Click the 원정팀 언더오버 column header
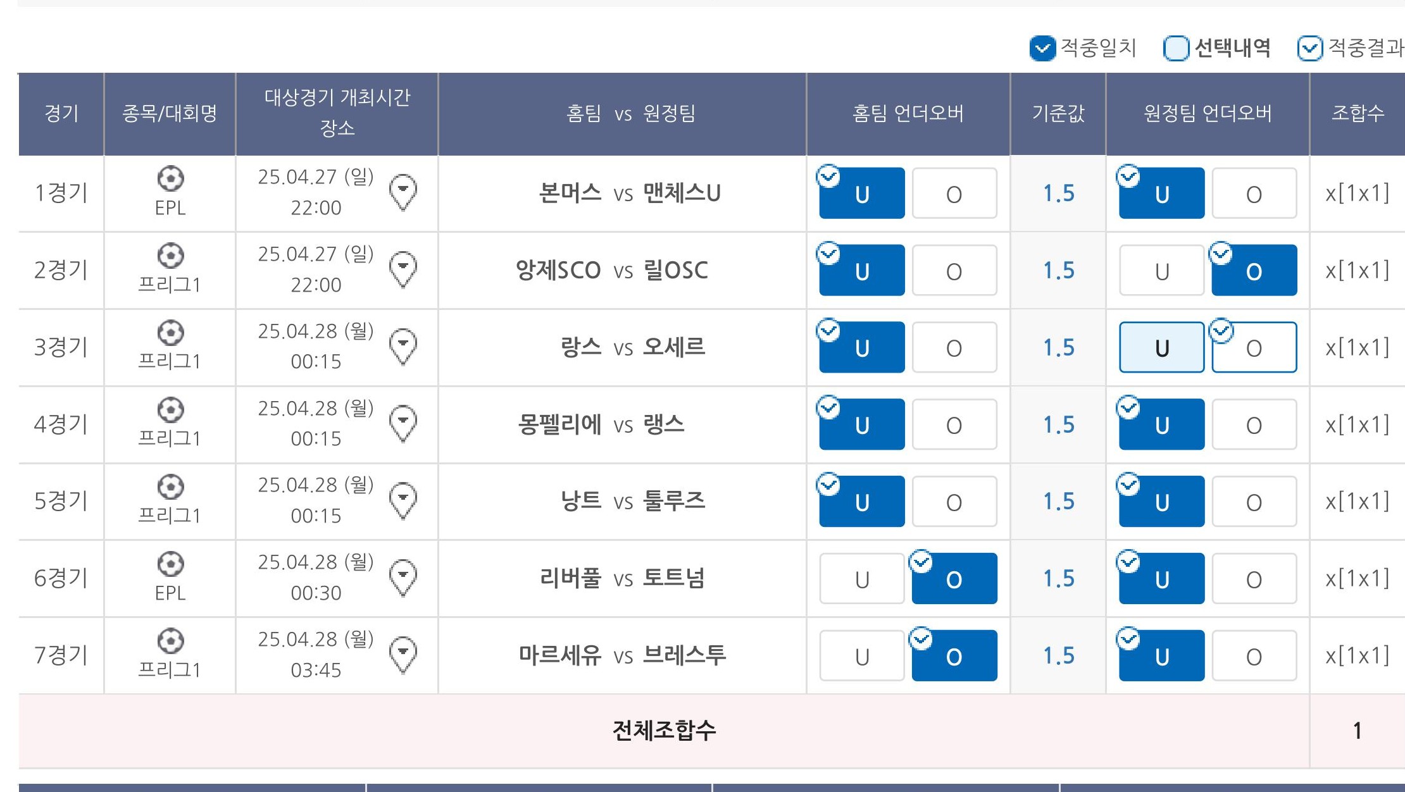 pyautogui.click(x=1207, y=113)
